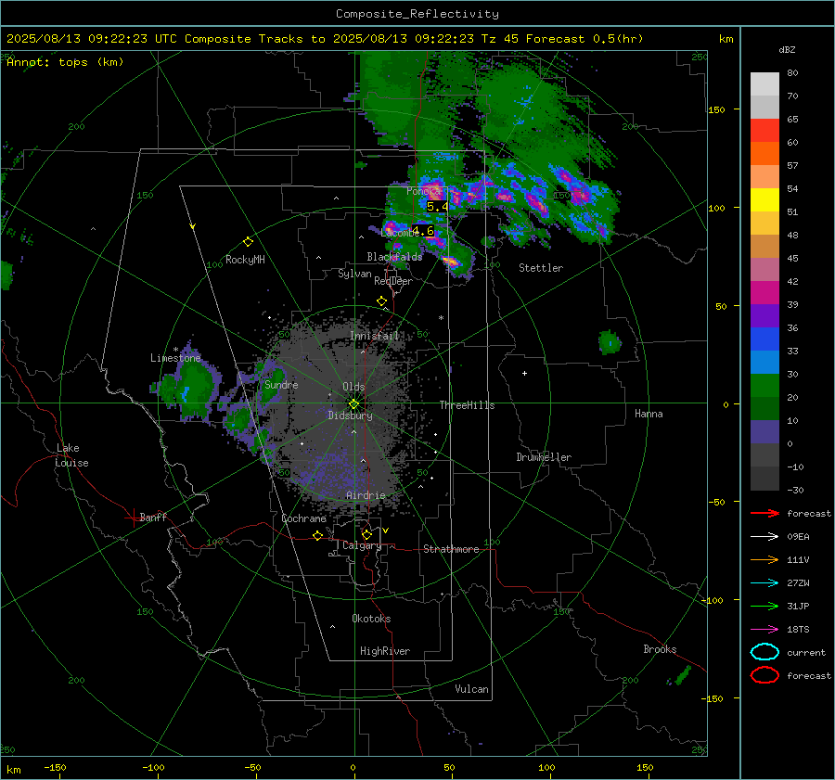835x780 pixels.
Task: Click the white 09EA arrow in legend
Action: point(765,537)
